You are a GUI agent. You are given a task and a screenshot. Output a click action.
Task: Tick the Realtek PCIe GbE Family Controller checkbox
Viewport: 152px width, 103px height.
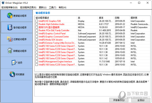tap(36, 30)
